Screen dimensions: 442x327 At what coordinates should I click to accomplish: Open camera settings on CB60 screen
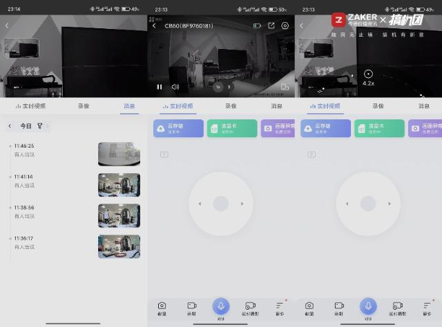285,26
